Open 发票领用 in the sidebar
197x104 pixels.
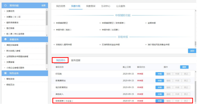10,11
